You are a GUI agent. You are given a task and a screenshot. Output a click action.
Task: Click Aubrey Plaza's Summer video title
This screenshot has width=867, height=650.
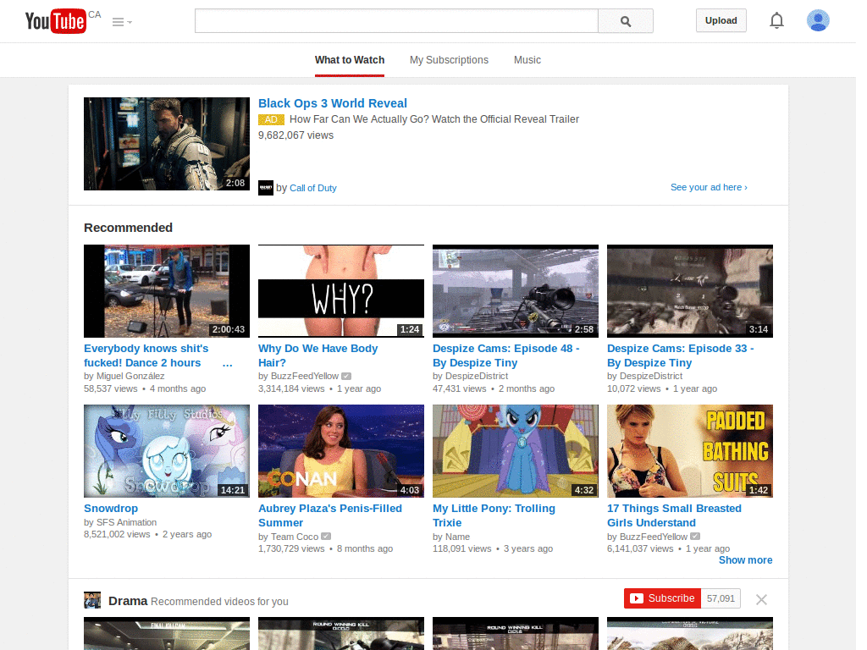coord(330,515)
